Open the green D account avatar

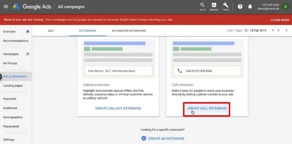pos(286,7)
